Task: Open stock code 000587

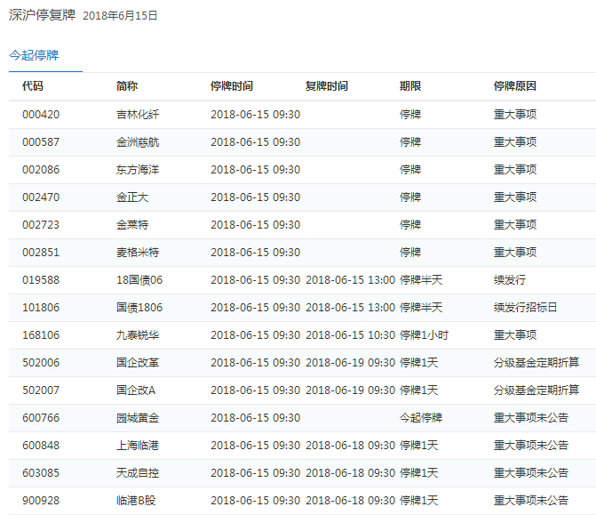Action: pyautogui.click(x=41, y=142)
